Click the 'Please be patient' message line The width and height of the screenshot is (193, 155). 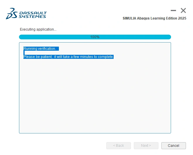[69, 57]
